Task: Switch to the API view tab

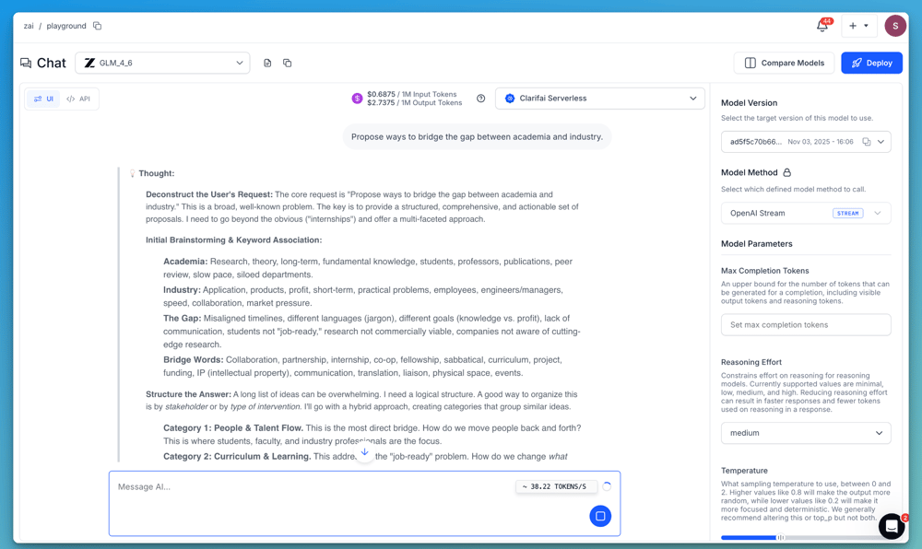Action: pyautogui.click(x=78, y=99)
